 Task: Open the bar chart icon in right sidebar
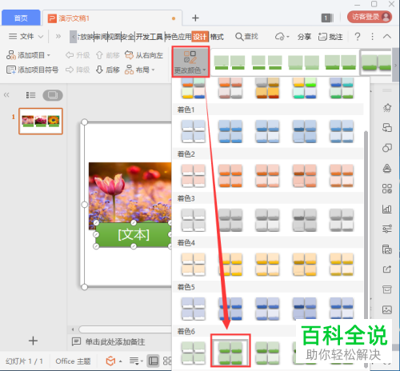tap(387, 209)
